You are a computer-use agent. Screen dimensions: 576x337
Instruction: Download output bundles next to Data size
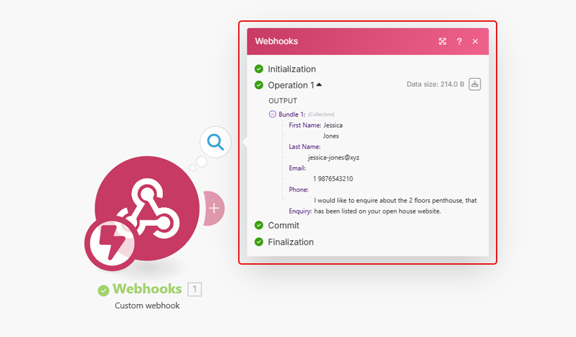[x=475, y=84]
